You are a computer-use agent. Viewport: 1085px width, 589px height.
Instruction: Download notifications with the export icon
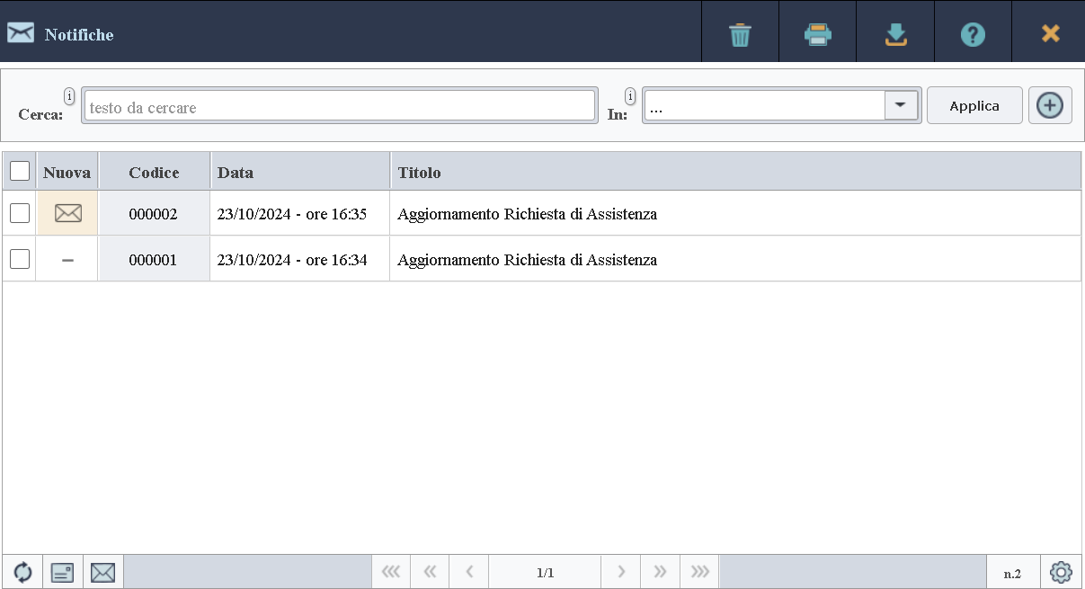(x=895, y=32)
